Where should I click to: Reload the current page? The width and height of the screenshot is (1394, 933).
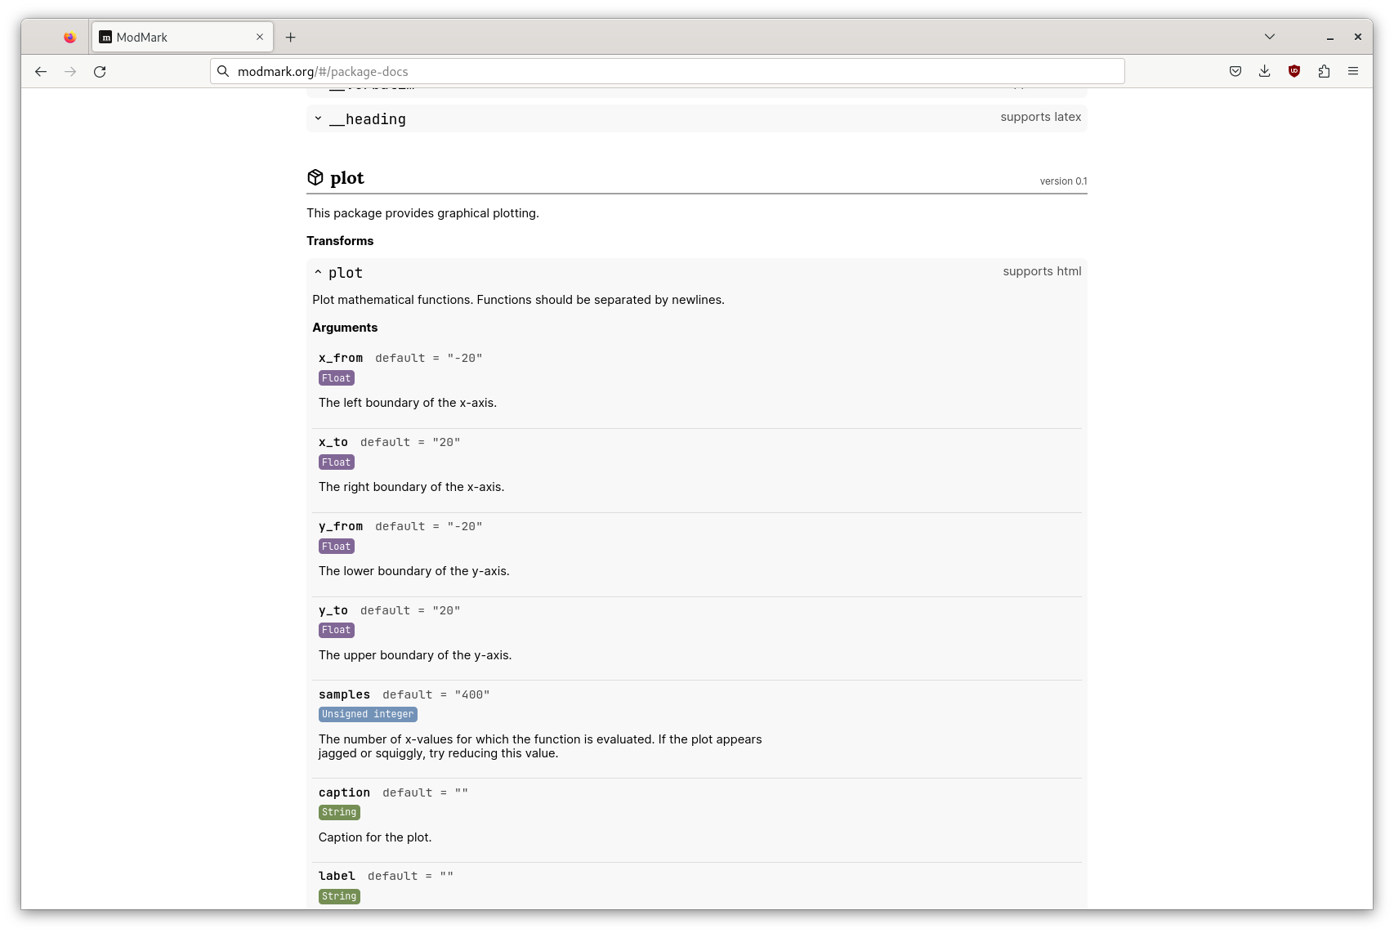100,72
